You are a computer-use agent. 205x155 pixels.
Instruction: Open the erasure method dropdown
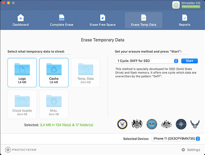tap(147, 61)
